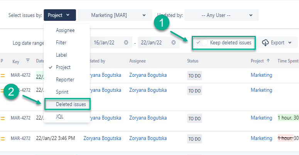Pick Sprint from the list
Image resolution: width=299 pixels, height=155 pixels.
tap(62, 92)
